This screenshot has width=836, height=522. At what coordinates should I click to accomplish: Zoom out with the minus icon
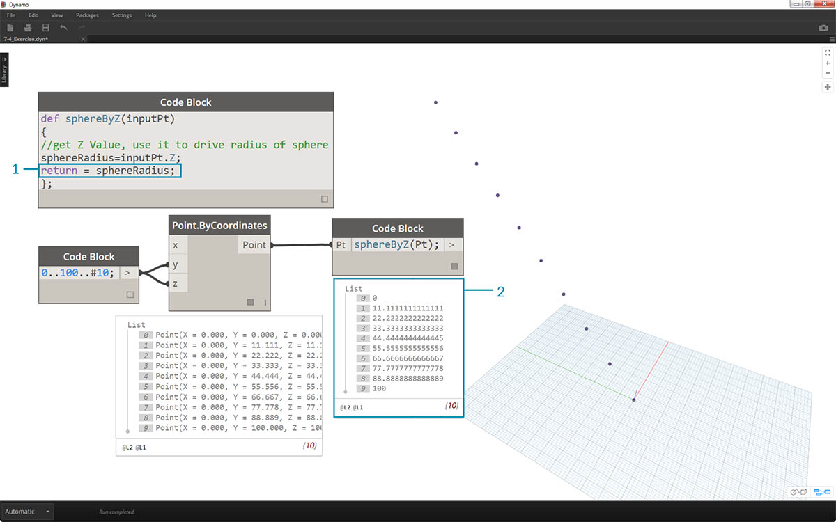click(x=828, y=73)
